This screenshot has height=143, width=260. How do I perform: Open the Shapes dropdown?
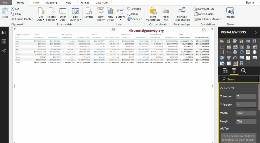[x=134, y=19]
